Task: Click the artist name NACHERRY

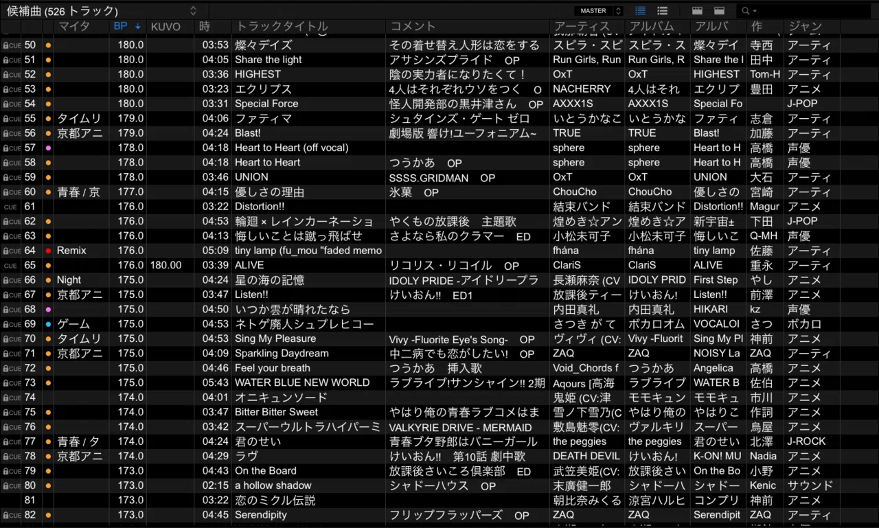Action: click(x=582, y=89)
